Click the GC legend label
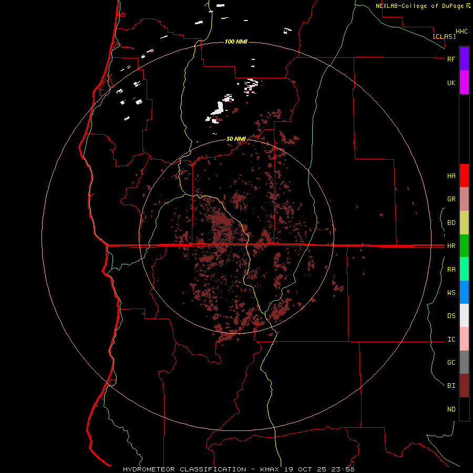This screenshot has height=473, width=473. (451, 363)
